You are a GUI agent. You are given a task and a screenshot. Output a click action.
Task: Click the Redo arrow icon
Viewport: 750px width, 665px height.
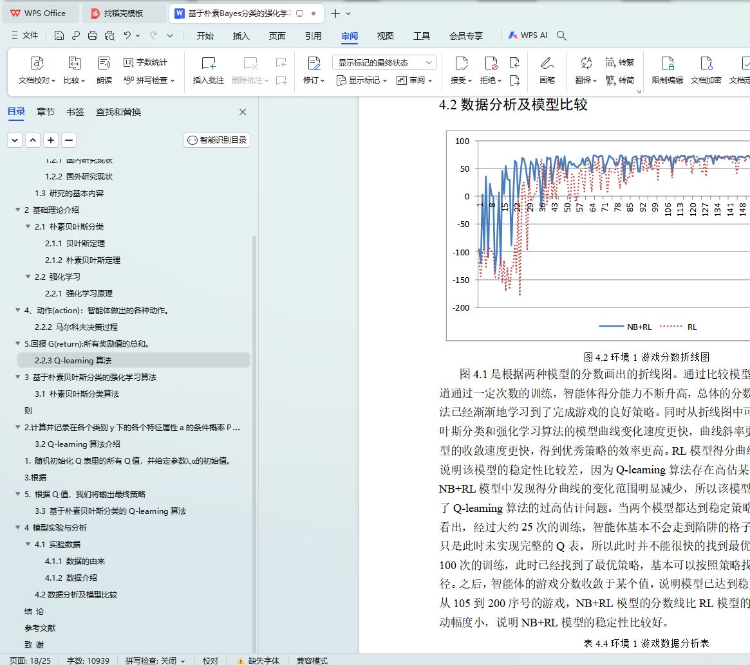tap(153, 35)
